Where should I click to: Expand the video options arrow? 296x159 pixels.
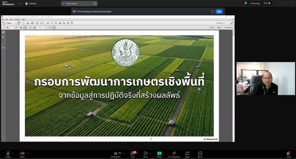28,153
